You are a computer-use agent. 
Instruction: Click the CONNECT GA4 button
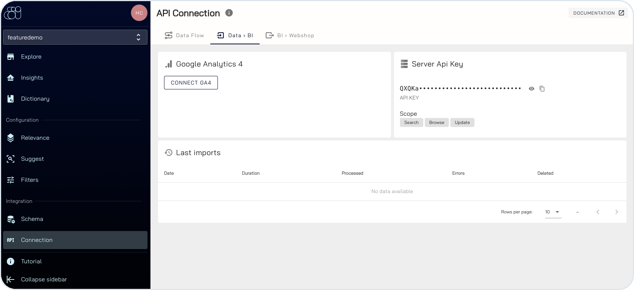click(x=191, y=83)
